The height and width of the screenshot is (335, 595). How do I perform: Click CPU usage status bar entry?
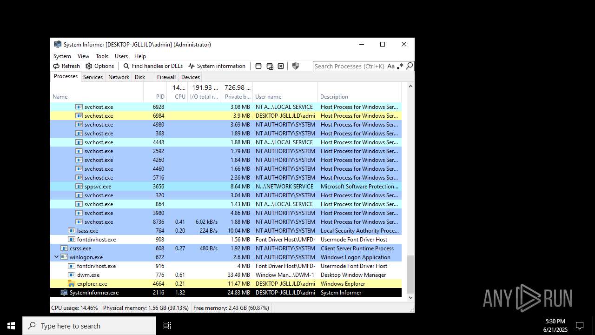(x=75, y=308)
